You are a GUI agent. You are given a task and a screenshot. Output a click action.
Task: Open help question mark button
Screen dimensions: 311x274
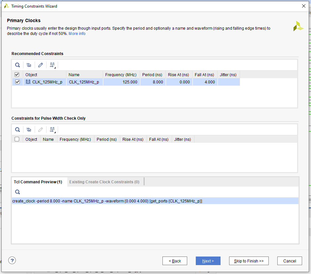[x=12, y=260]
